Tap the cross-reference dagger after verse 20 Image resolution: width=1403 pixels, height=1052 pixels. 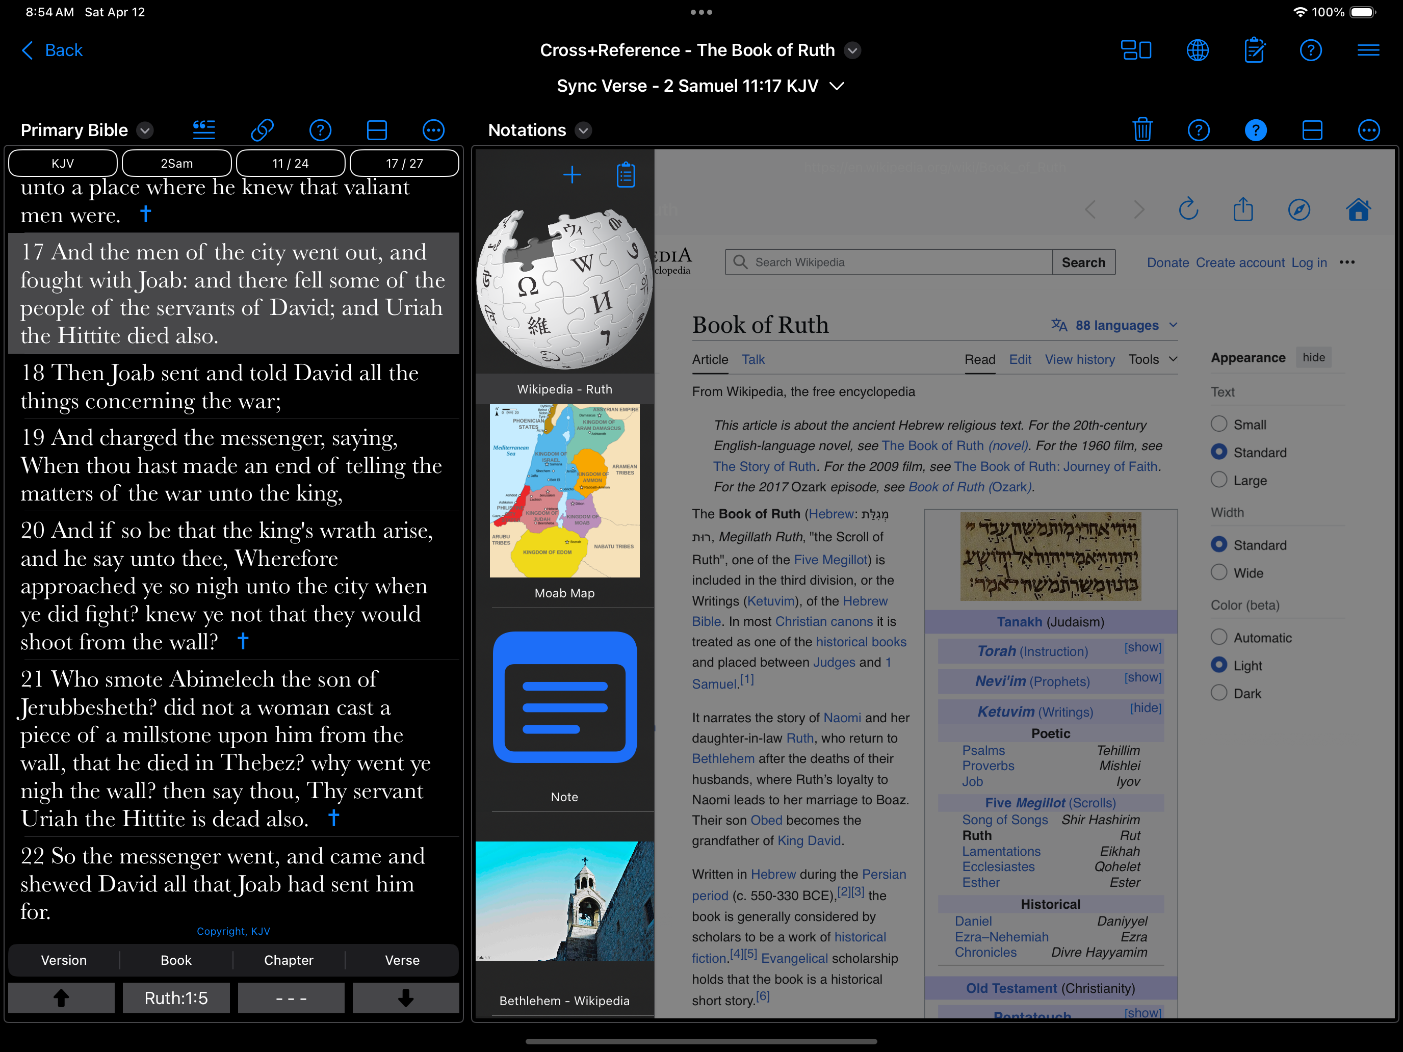click(x=243, y=641)
